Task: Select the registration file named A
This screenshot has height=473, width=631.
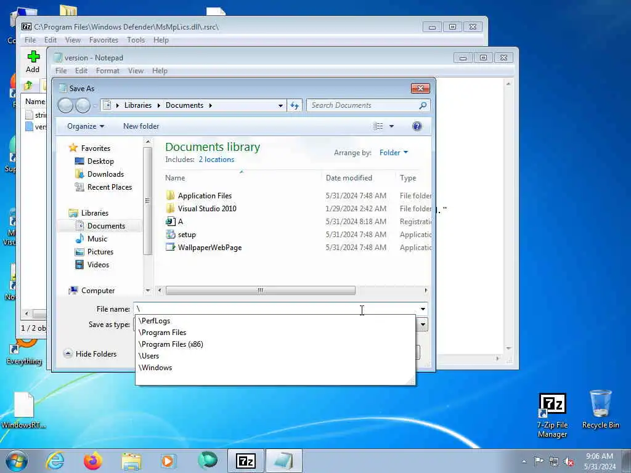Action: (180, 222)
